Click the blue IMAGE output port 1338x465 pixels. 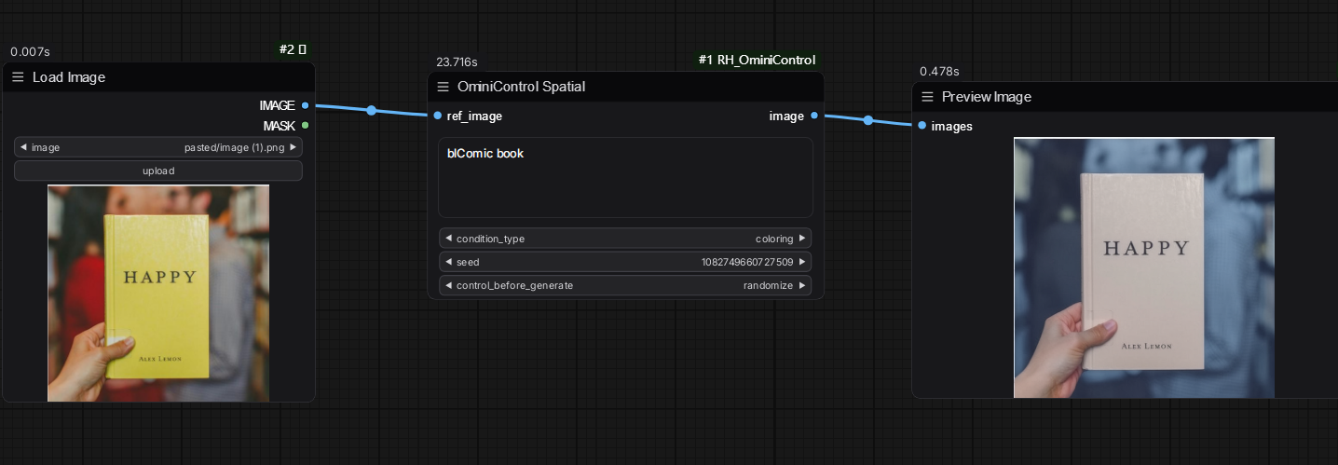[x=306, y=105]
